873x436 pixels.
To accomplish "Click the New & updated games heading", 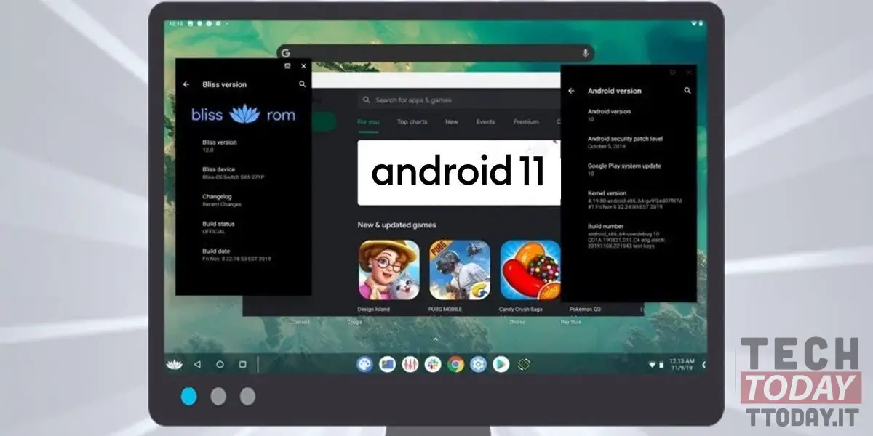I will (396, 225).
